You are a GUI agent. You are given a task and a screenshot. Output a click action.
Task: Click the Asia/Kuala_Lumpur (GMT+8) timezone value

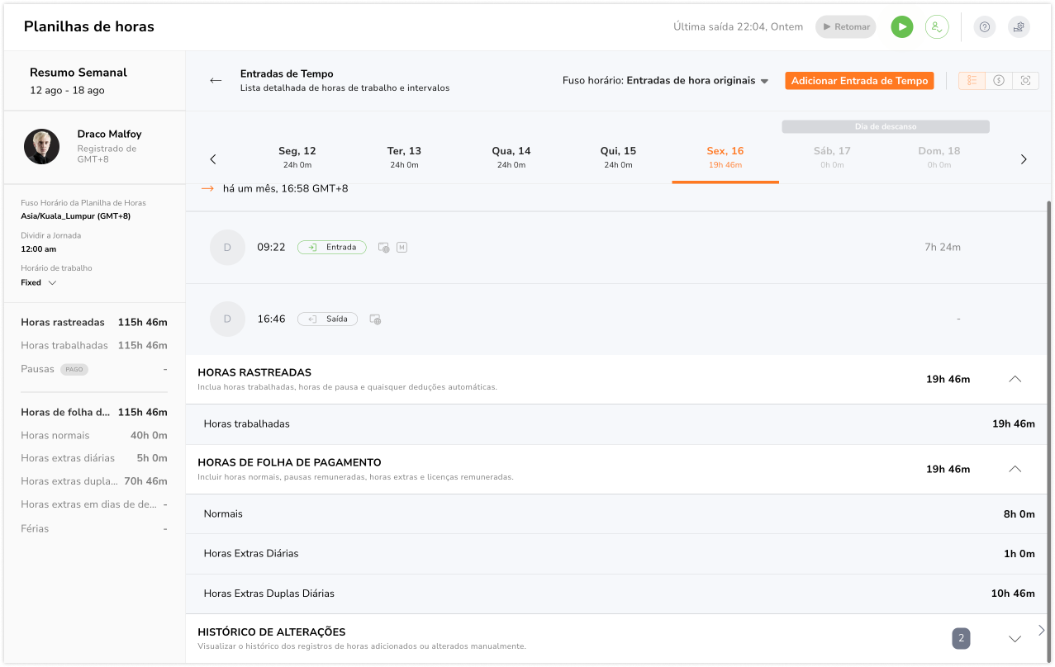(x=75, y=216)
